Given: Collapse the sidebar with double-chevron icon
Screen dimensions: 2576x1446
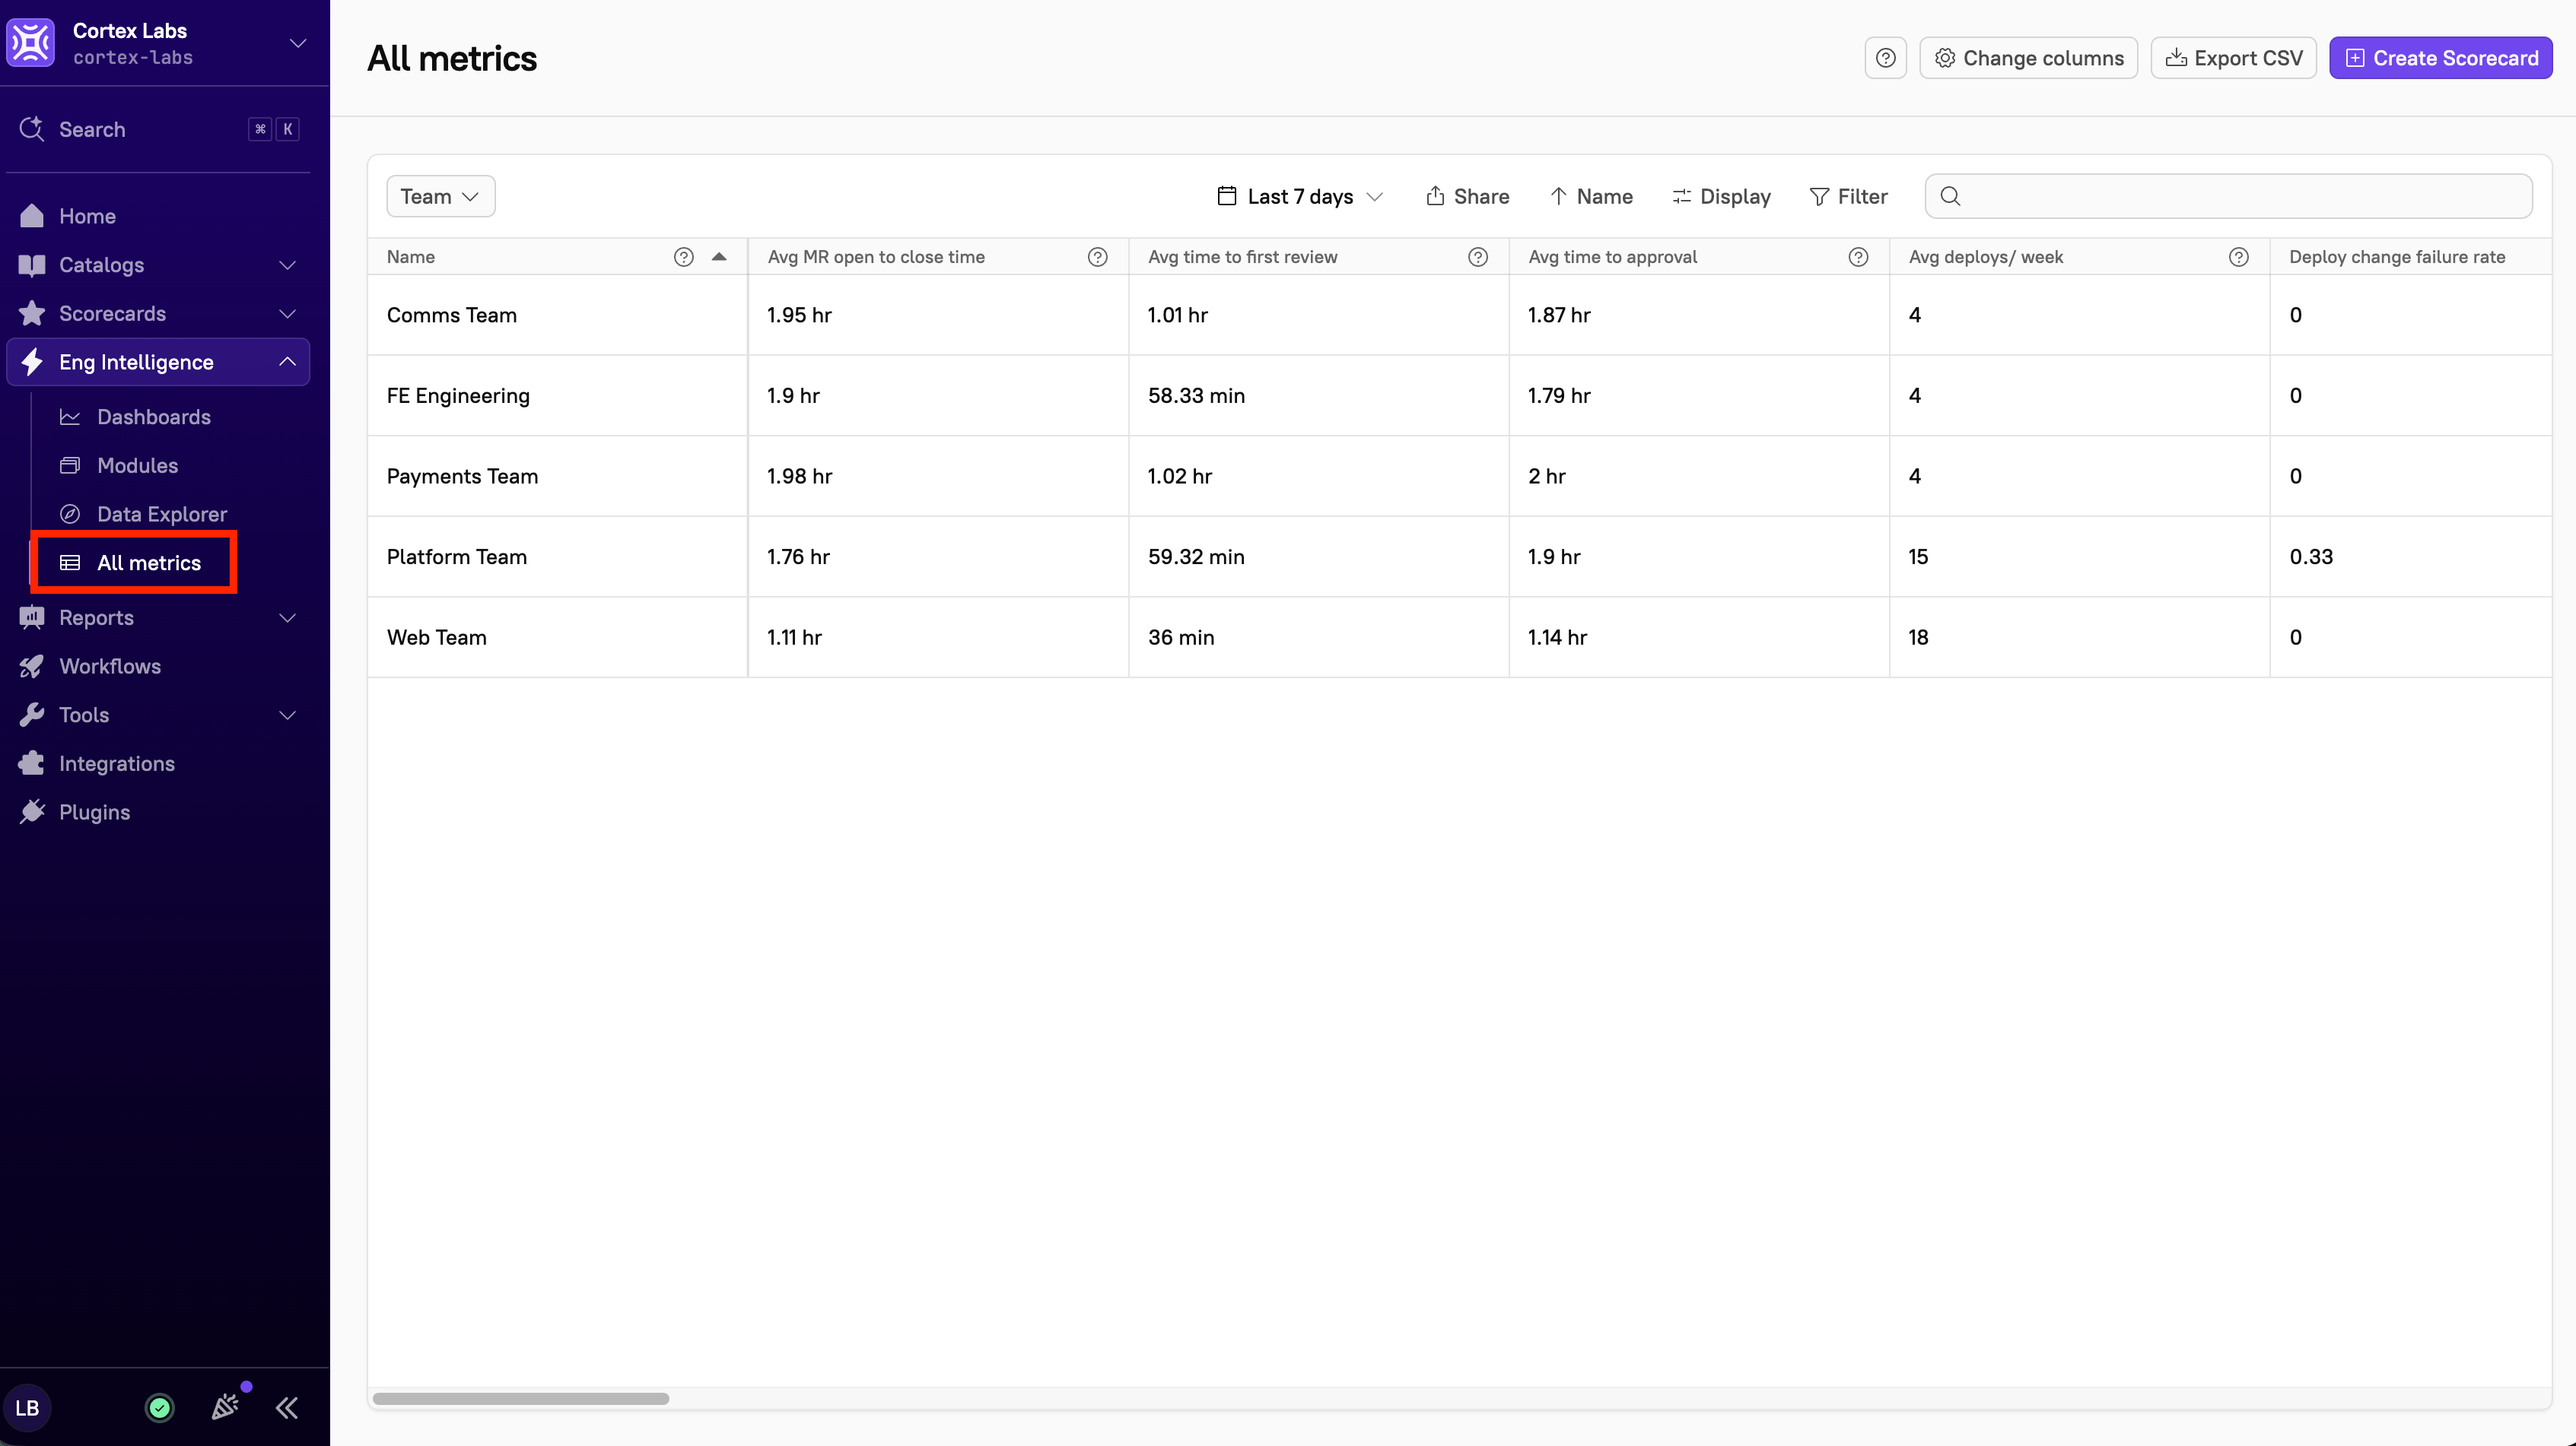Looking at the screenshot, I should [x=287, y=1408].
